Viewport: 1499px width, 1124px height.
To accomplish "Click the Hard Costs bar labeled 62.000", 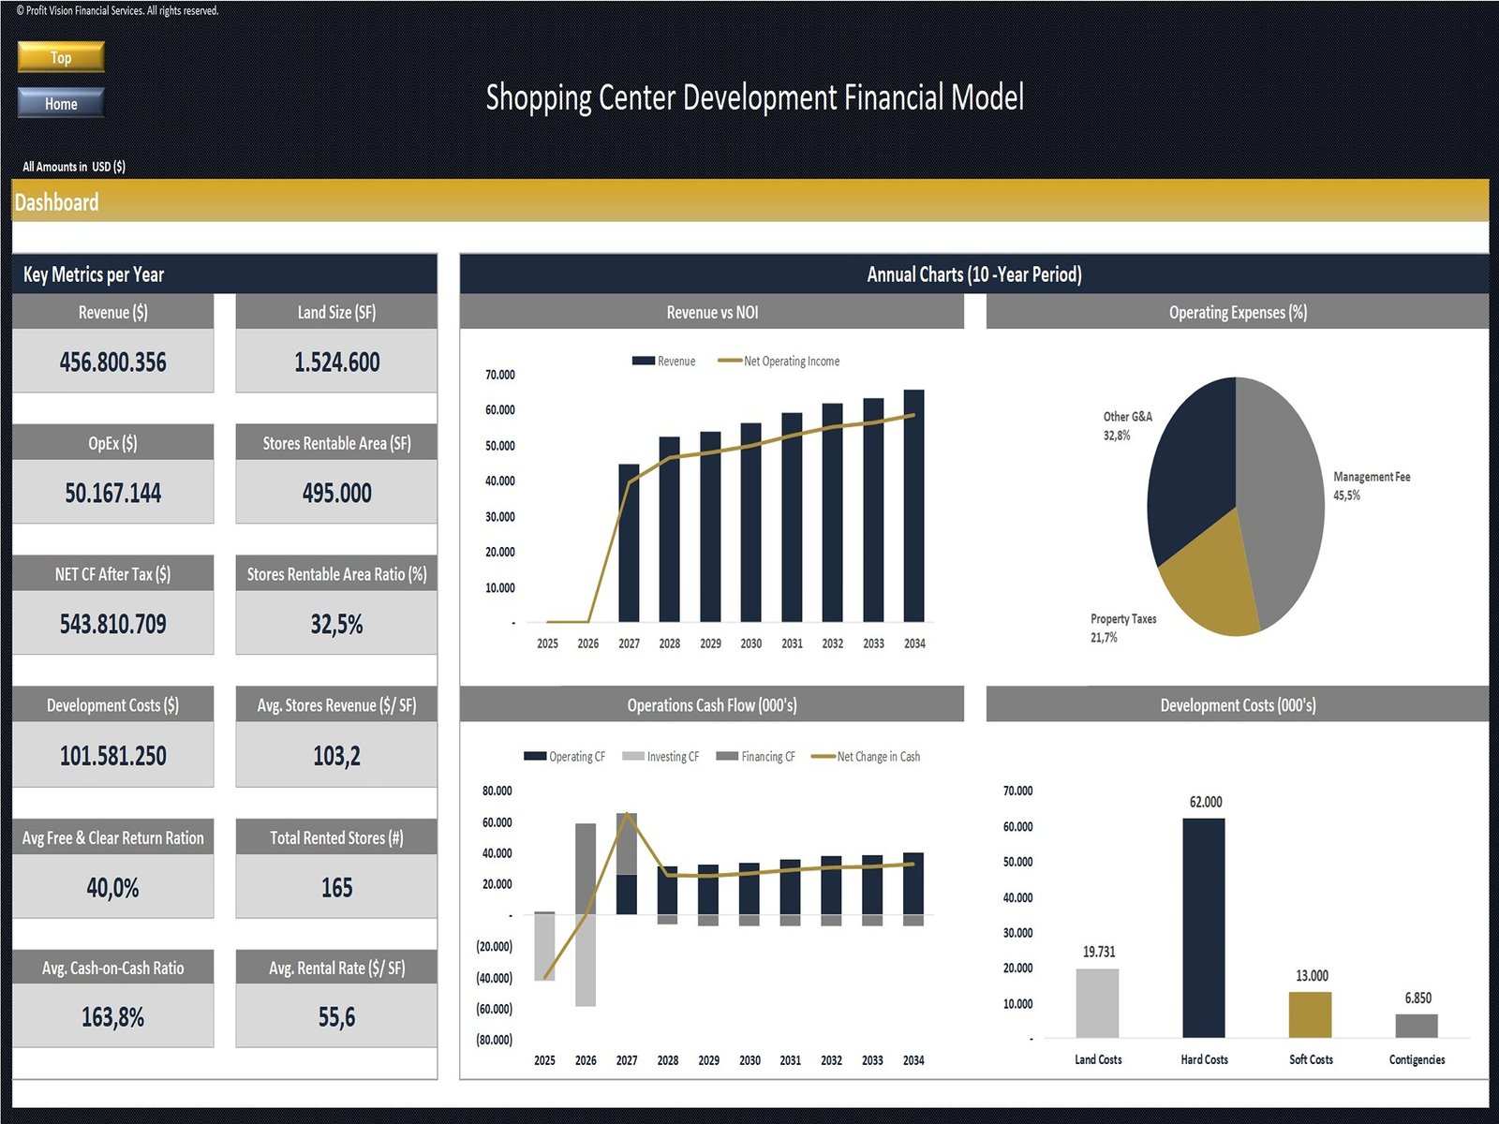I will (x=1203, y=927).
